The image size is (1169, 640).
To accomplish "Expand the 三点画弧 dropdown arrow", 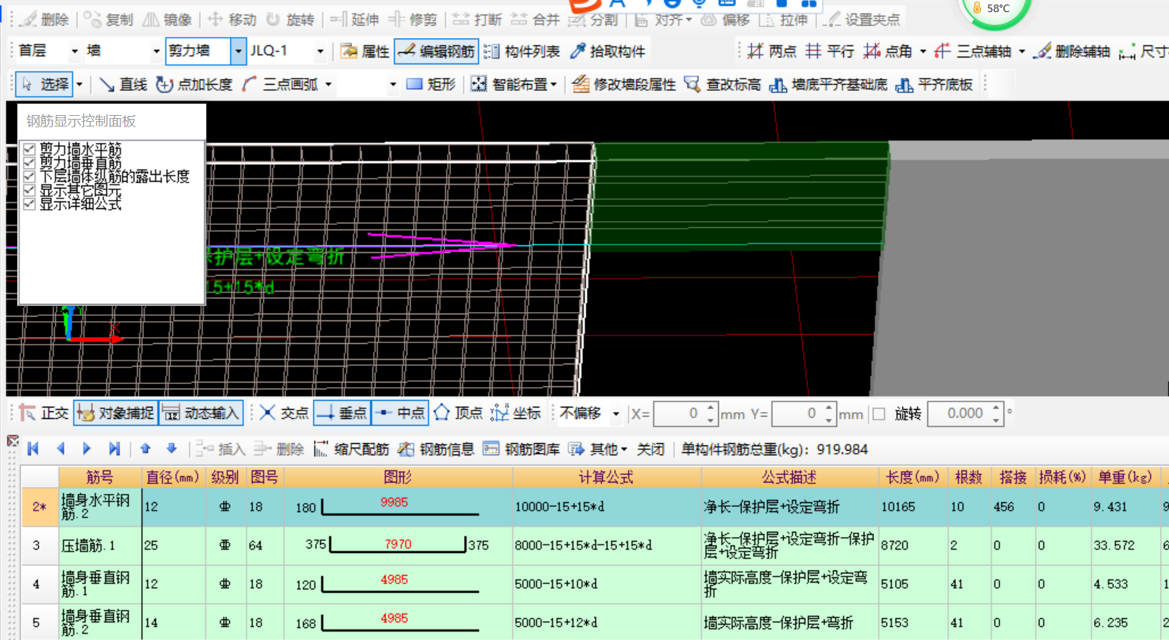I will (328, 84).
